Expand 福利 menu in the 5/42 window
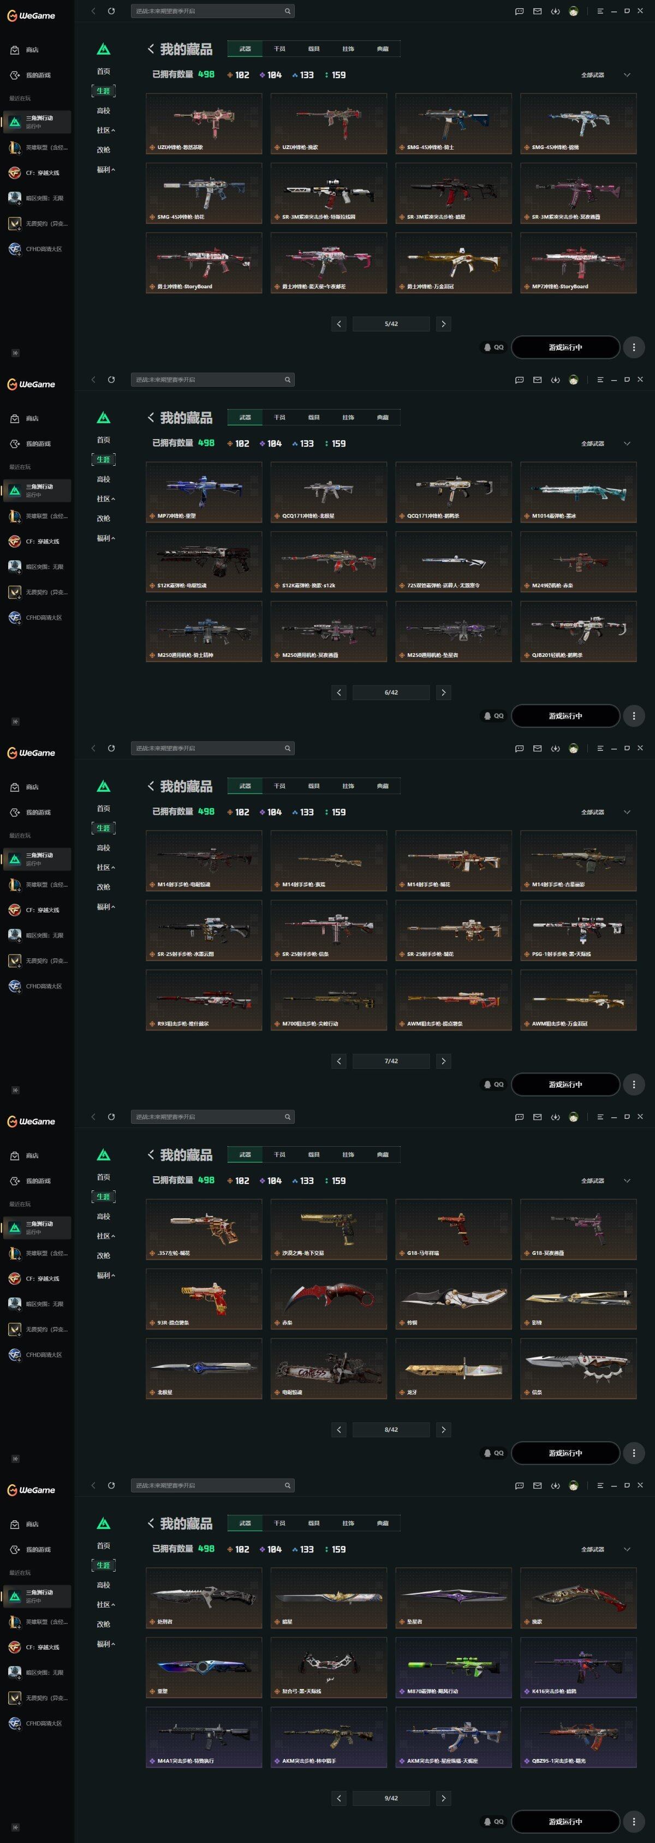Viewport: 655px width, 1843px height. 106,170
